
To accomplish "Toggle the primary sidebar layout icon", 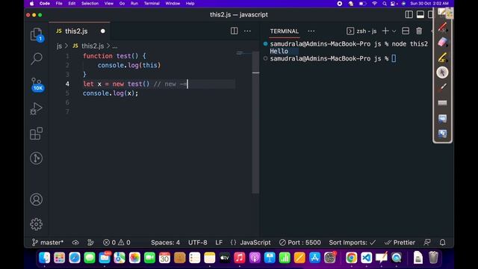I will click(x=409, y=15).
